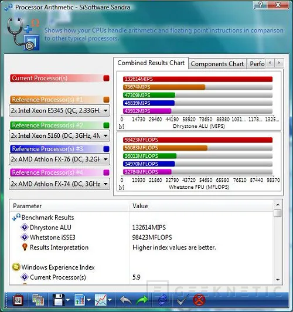Screen dimensions: 293x312
Task: Open the line graph icon's dropdown arrow
Action: click(x=110, y=300)
